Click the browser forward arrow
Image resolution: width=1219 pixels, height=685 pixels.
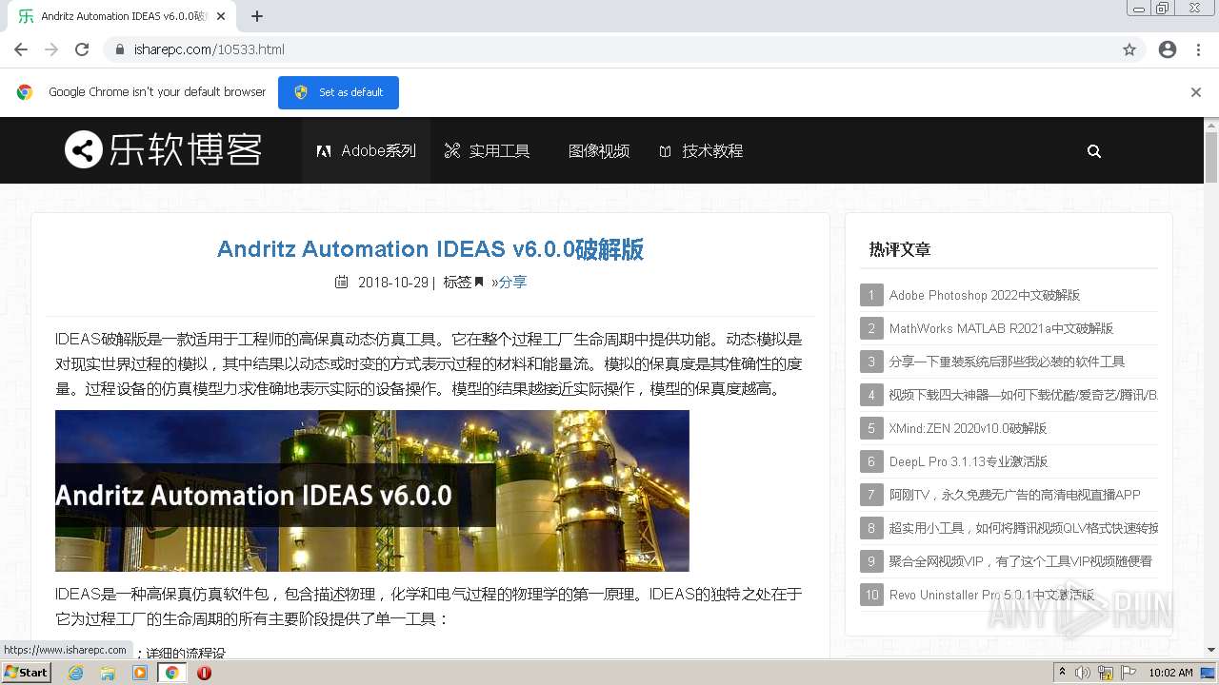coord(51,49)
